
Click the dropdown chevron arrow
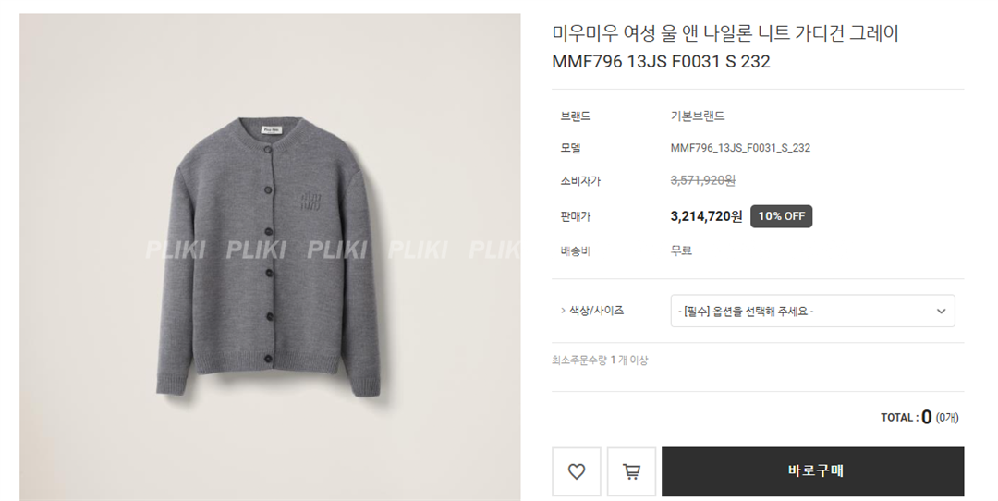coord(941,312)
